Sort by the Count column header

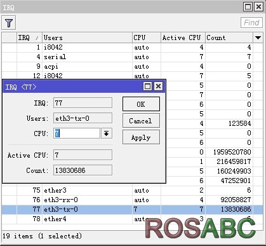229,38
